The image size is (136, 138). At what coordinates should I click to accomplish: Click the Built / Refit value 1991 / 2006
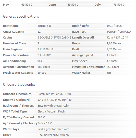114,26
